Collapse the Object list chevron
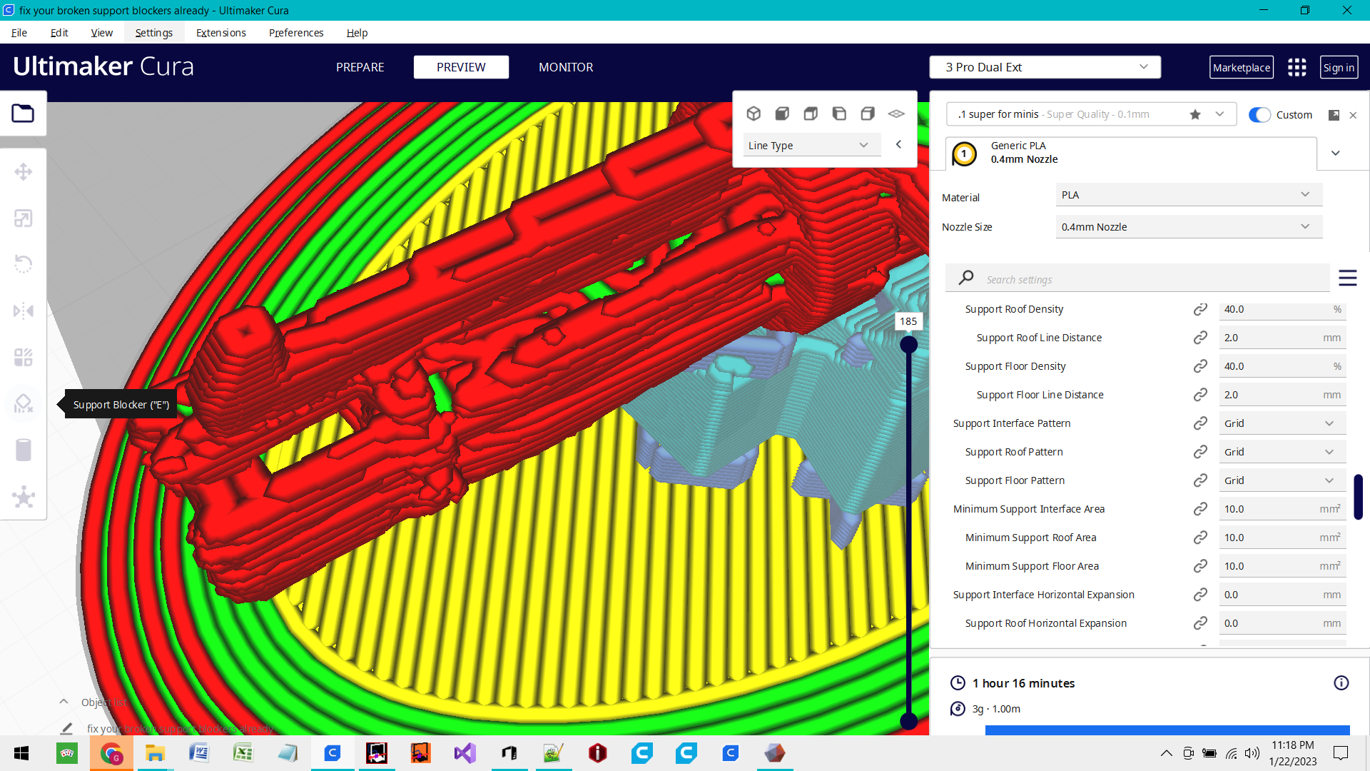The height and width of the screenshot is (771, 1370). click(x=64, y=702)
